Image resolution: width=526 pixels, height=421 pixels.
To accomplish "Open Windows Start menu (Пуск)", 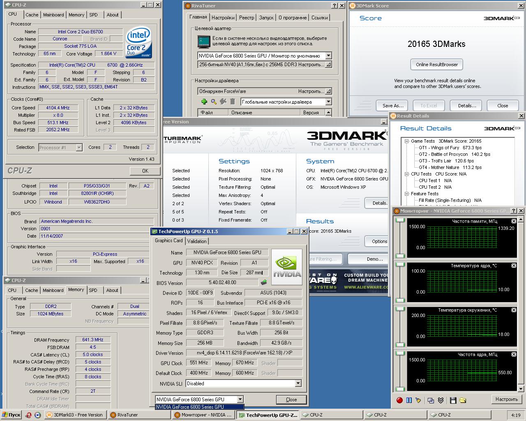I will point(11,415).
